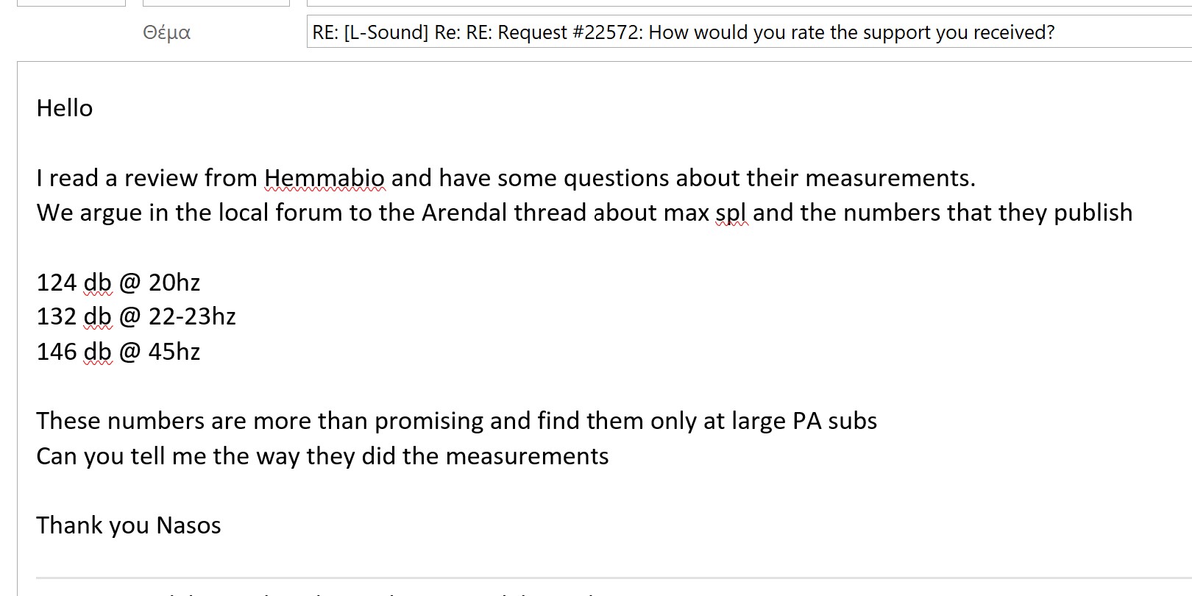Click the red-underlined word spl
Viewport: 1192px width, 596px height.
click(731, 213)
